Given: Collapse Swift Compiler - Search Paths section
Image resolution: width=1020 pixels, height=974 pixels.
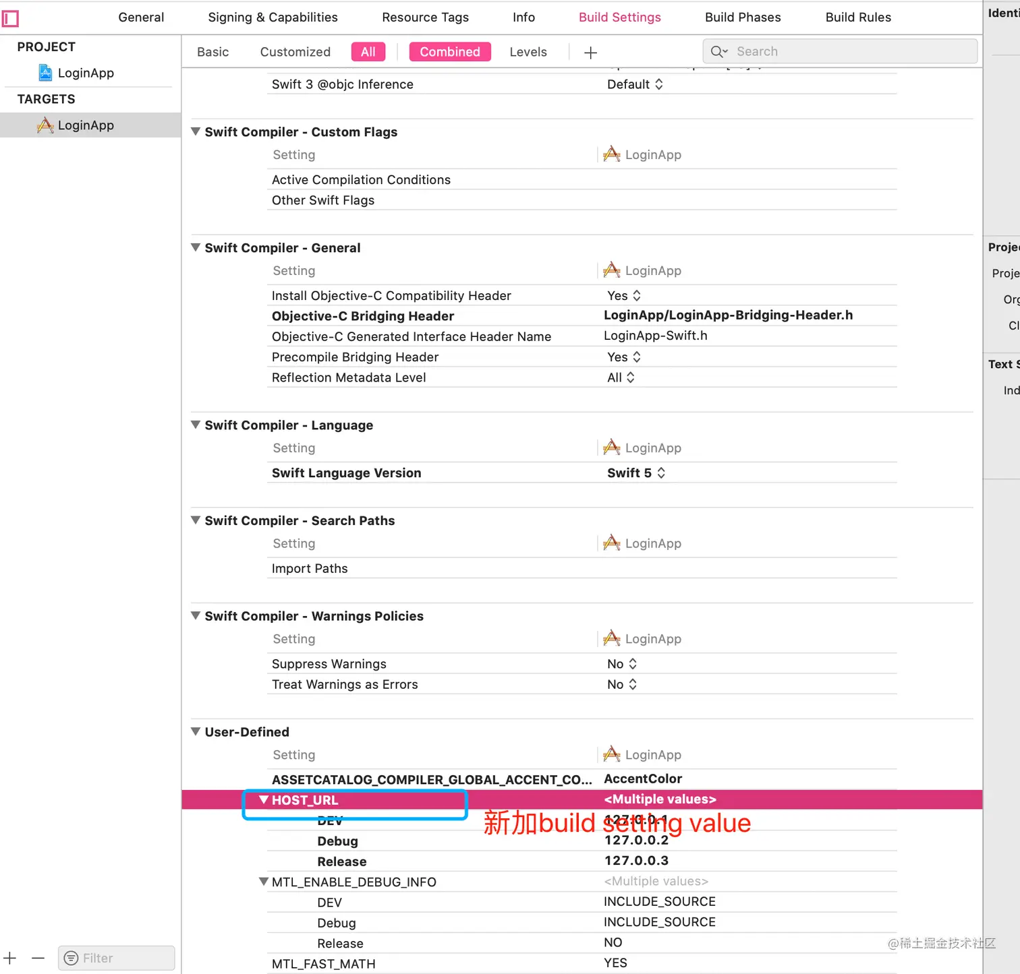Looking at the screenshot, I should point(196,520).
